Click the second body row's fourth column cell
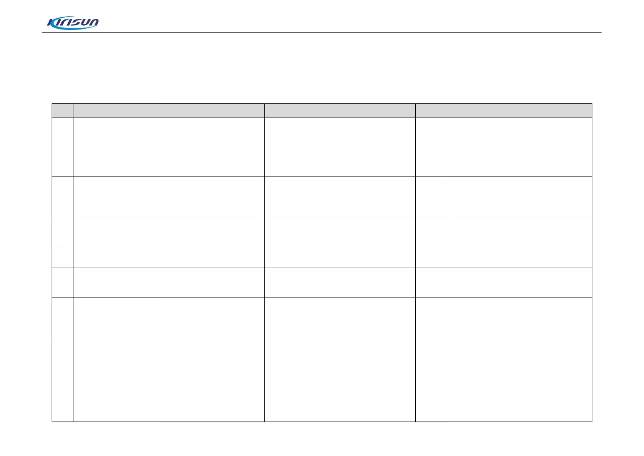The height and width of the screenshot is (456, 644). (340, 197)
